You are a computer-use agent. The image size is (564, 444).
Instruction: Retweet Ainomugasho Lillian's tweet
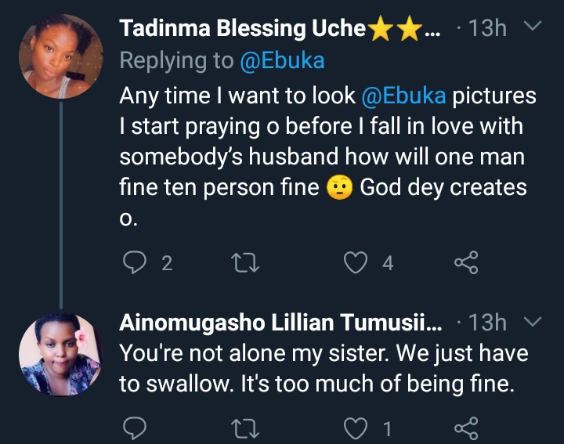coord(248,428)
